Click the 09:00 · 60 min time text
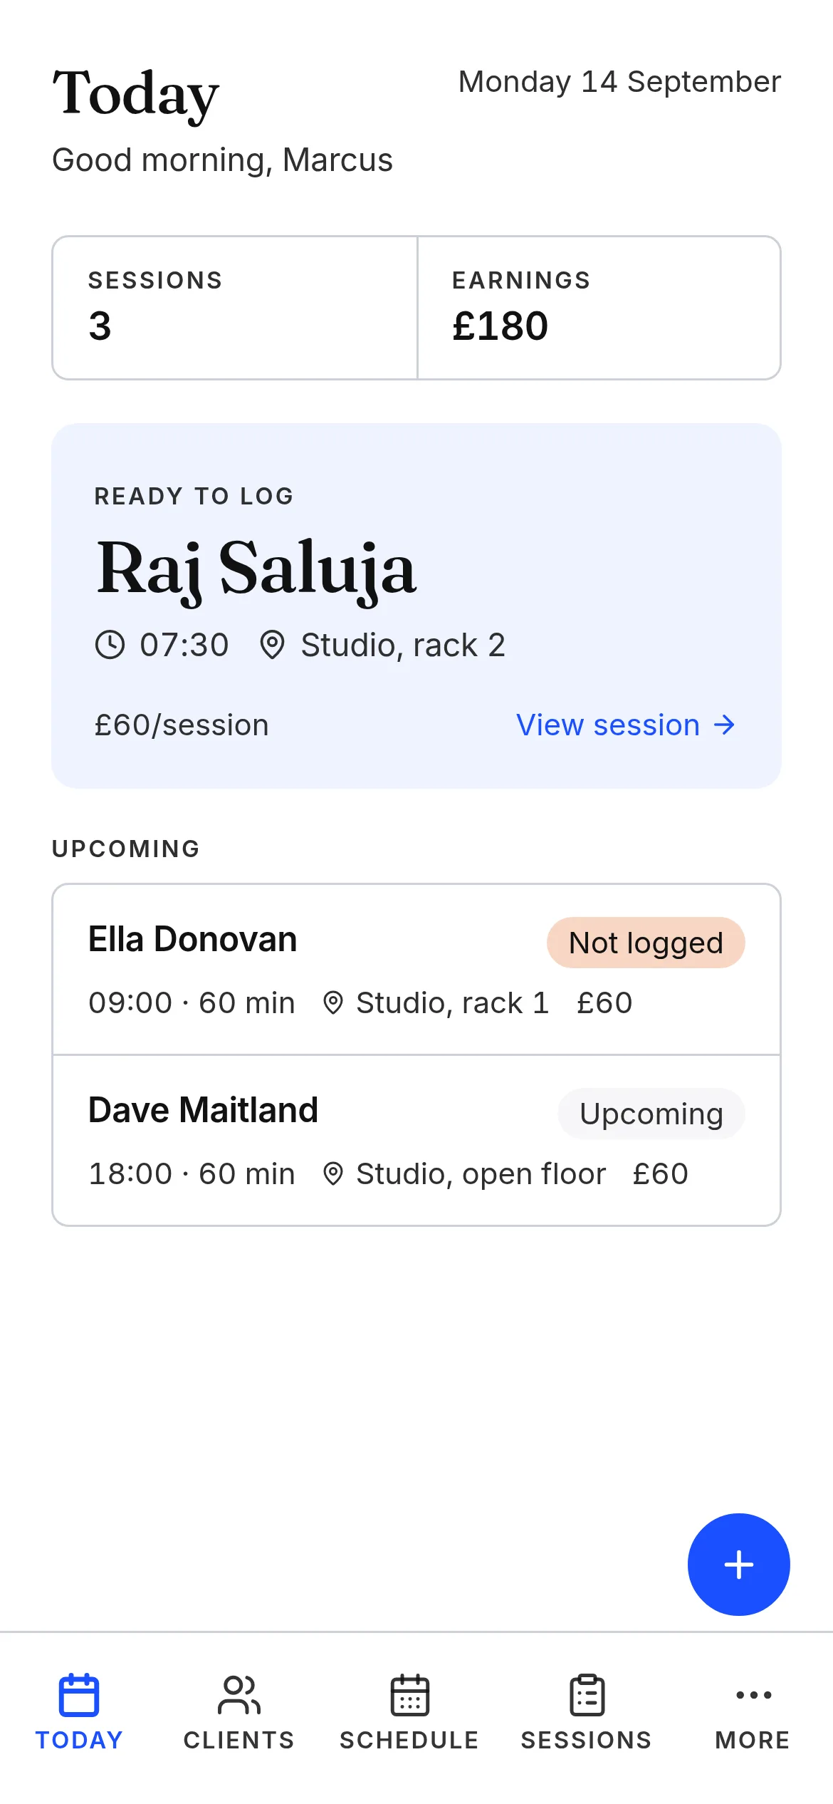Screen dimensions: 833x1804 click(192, 1003)
